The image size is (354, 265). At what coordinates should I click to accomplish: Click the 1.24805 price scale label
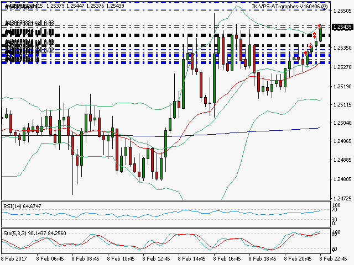tap(342, 179)
